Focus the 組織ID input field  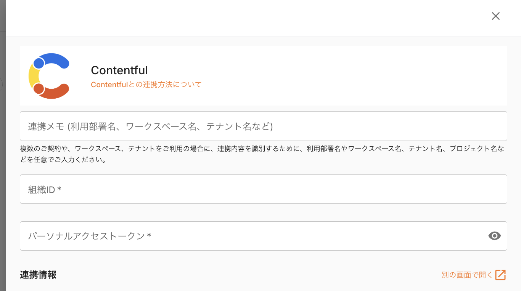coord(263,189)
